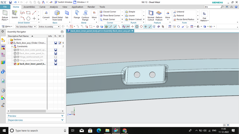Select the Arc sketch tool
This screenshot has width=239, height=134.
point(23,18)
